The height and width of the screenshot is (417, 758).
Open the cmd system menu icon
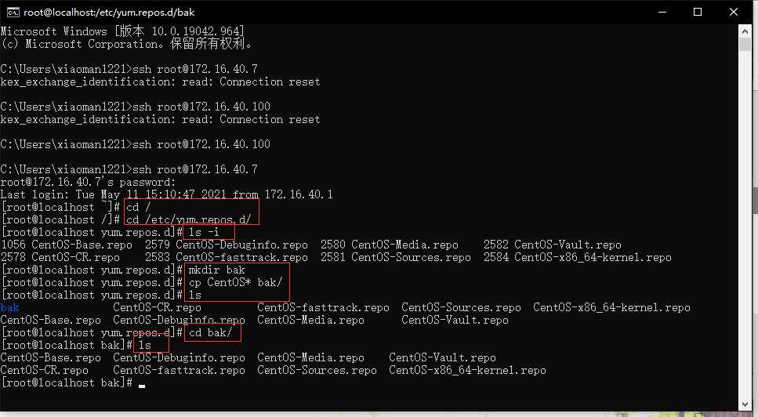point(12,12)
